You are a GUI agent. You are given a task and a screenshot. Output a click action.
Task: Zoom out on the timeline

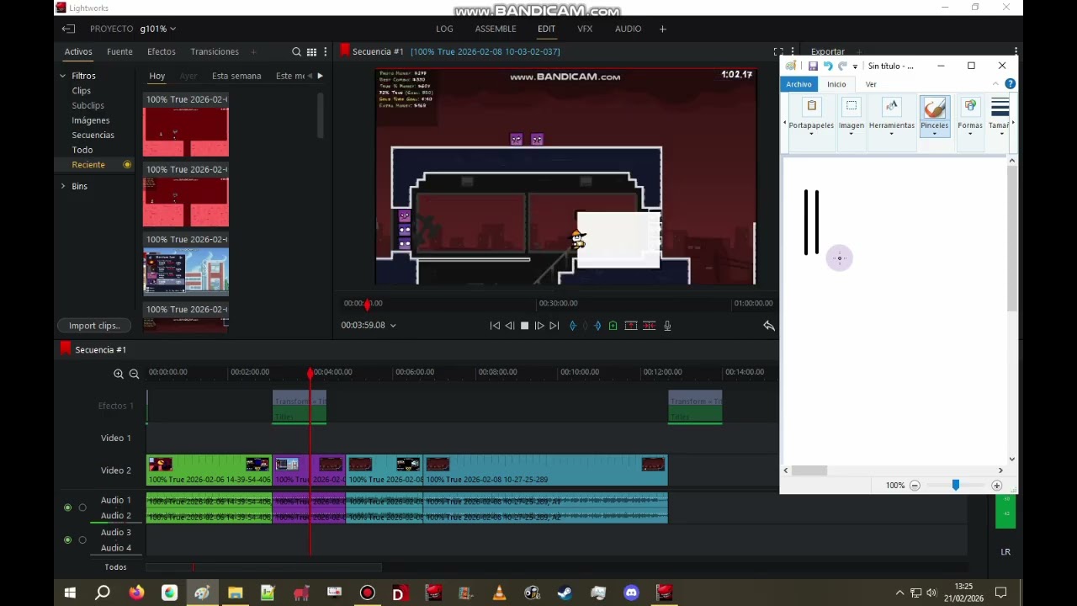pyautogui.click(x=134, y=374)
